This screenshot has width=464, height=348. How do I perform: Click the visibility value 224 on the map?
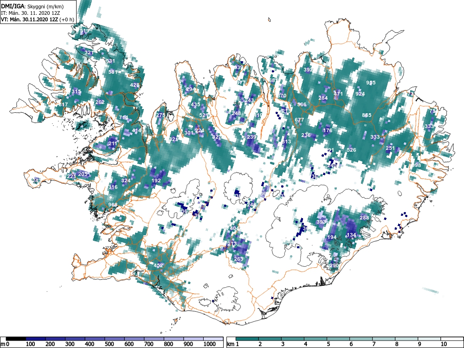tap(200, 130)
